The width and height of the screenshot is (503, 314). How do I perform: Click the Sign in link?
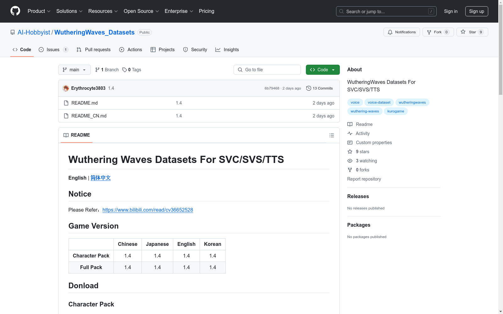[x=451, y=11]
